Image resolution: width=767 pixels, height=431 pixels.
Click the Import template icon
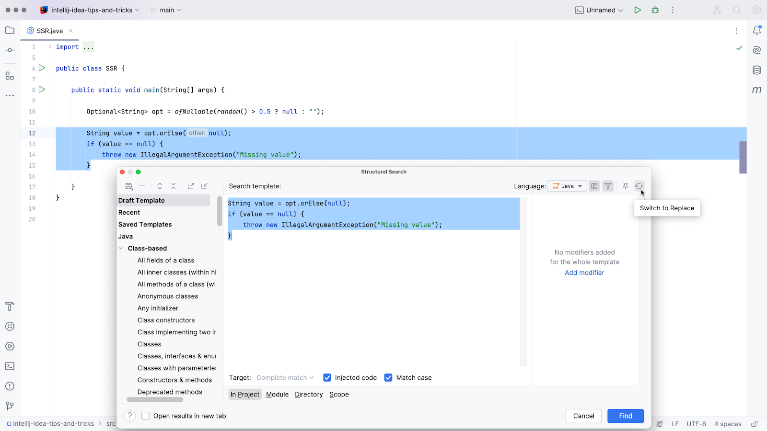click(x=205, y=186)
